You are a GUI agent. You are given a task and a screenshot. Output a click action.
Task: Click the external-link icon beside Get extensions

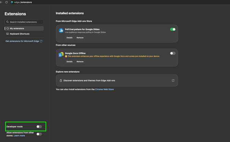click(x=41, y=41)
